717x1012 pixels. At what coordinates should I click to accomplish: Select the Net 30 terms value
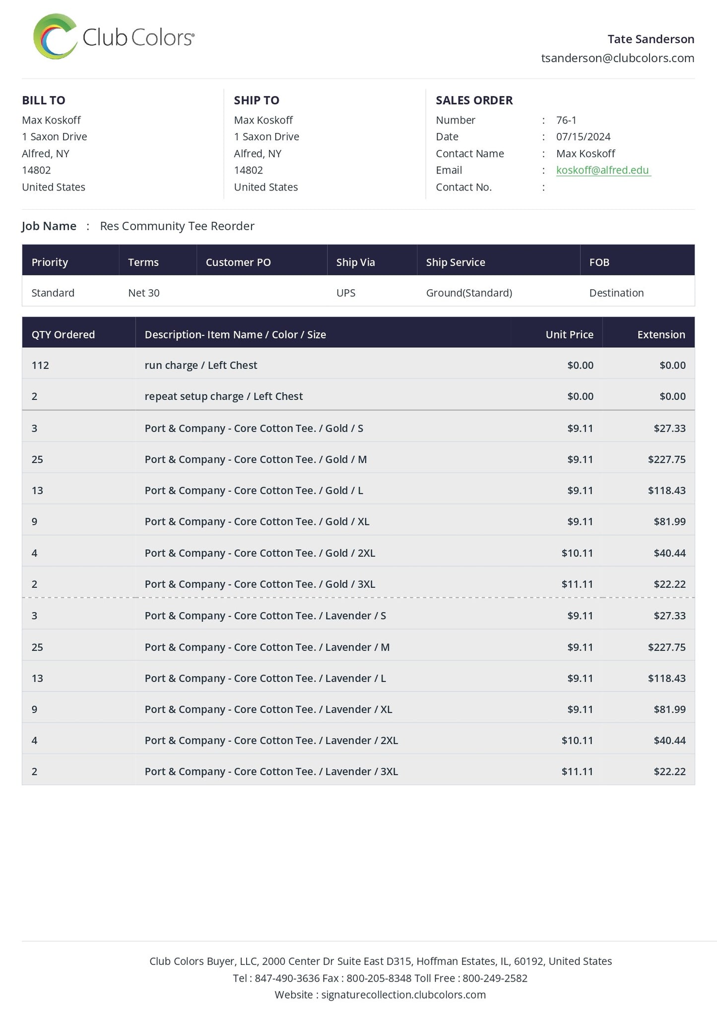coord(144,293)
